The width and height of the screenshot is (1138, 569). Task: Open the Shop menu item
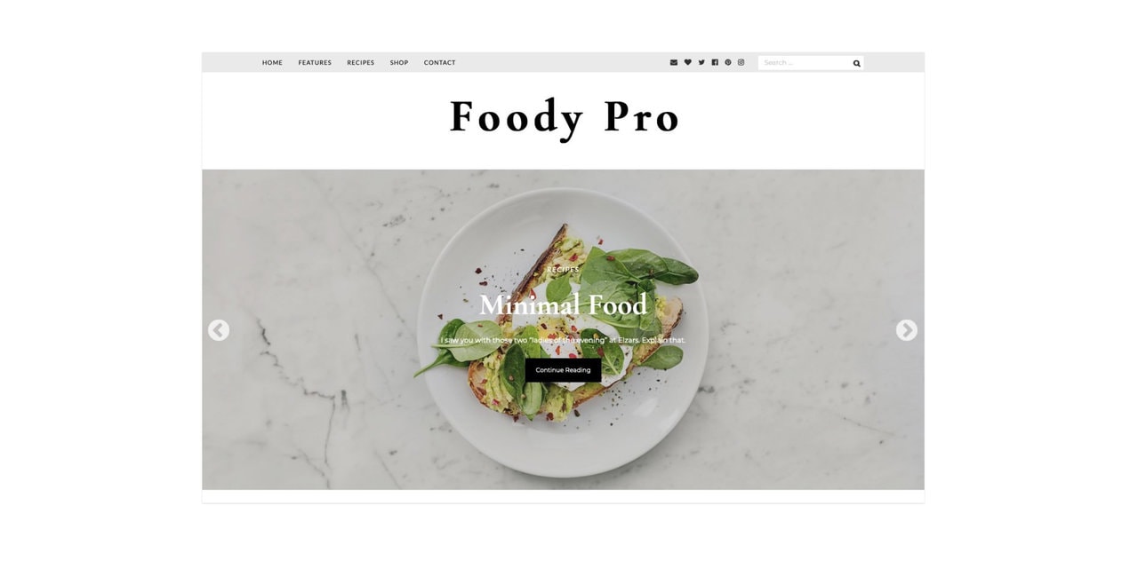[399, 63]
